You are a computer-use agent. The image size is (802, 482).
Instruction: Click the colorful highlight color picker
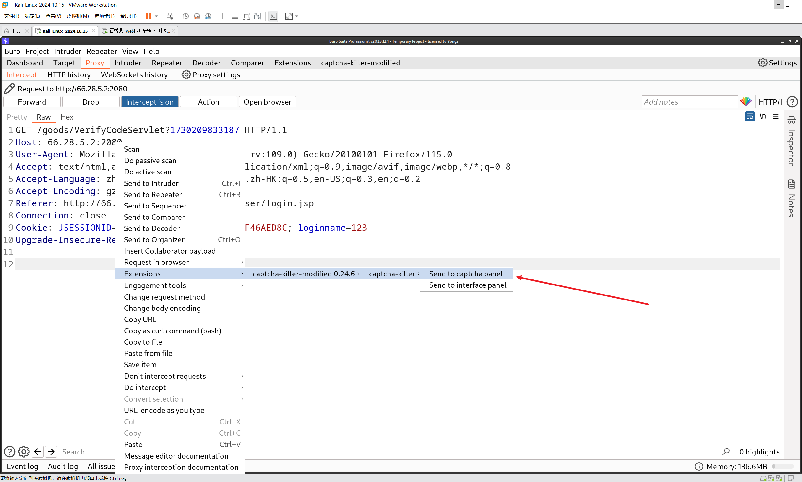746,102
